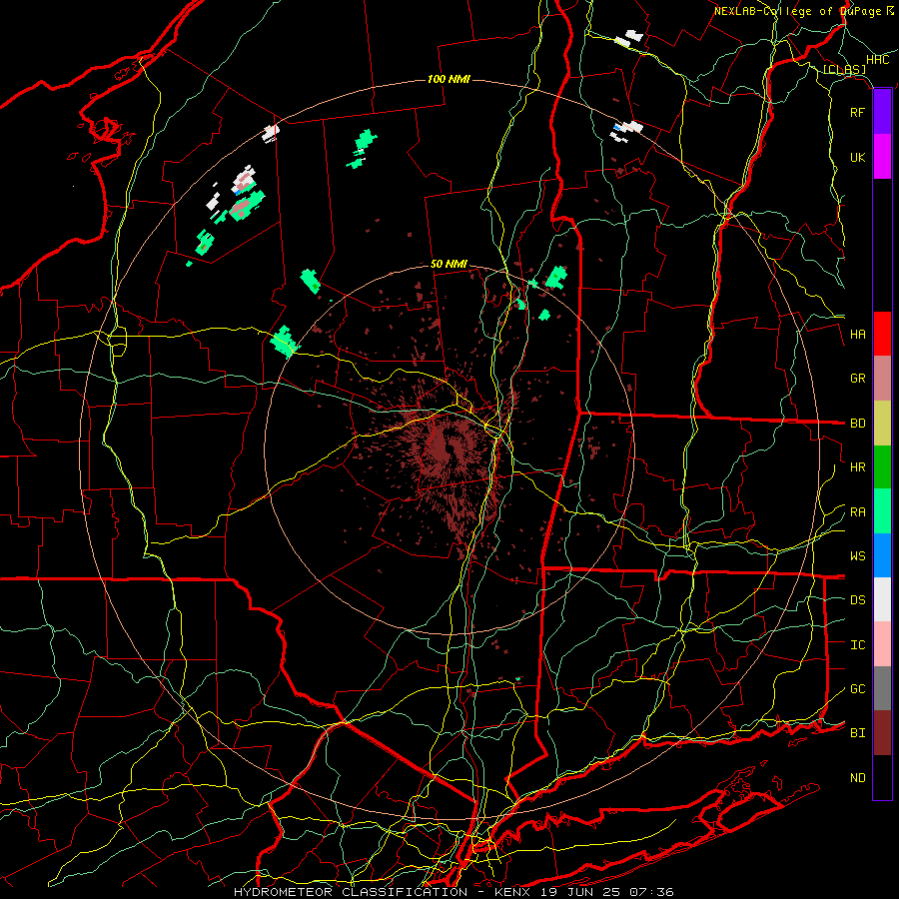
Task: Click the DS legend label
Action: [x=857, y=600]
